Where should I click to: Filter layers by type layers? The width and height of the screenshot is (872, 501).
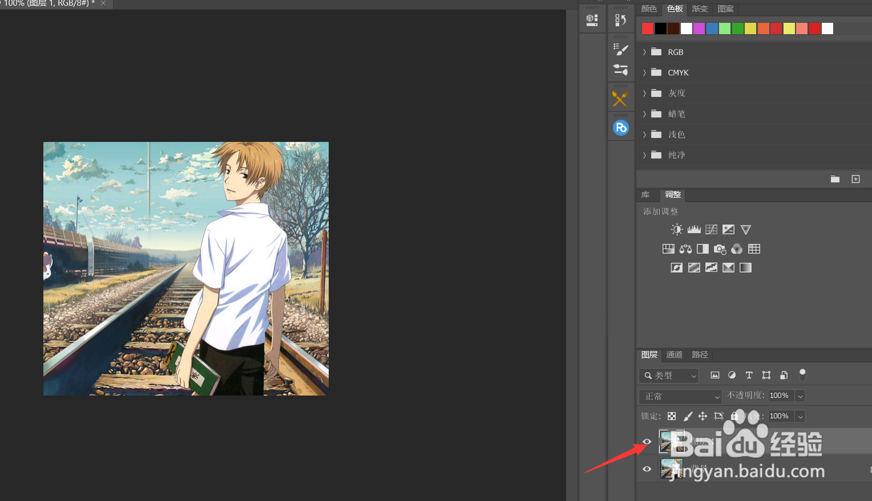(x=749, y=375)
